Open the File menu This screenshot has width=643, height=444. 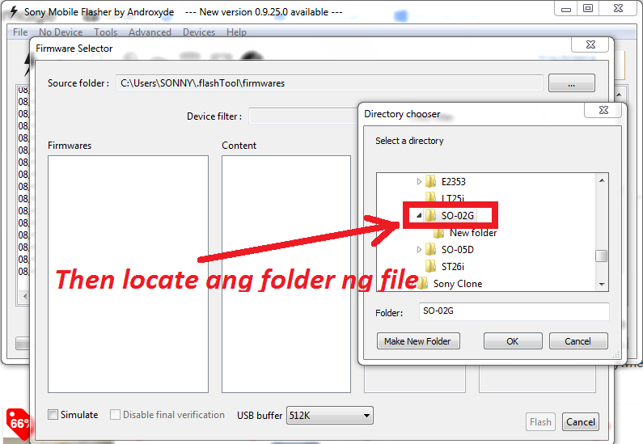click(20, 32)
